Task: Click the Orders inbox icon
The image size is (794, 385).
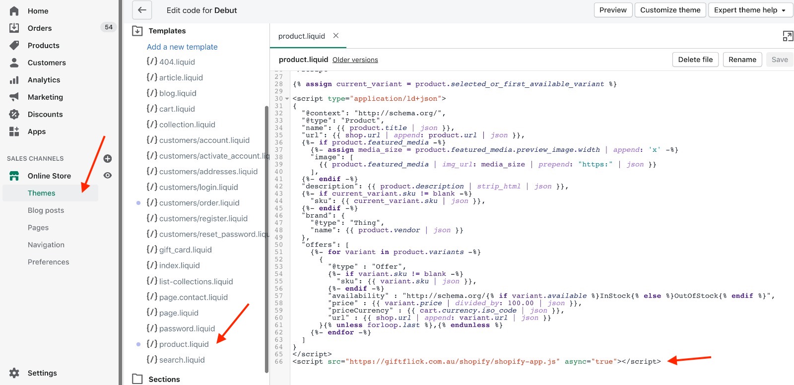Action: click(x=14, y=28)
